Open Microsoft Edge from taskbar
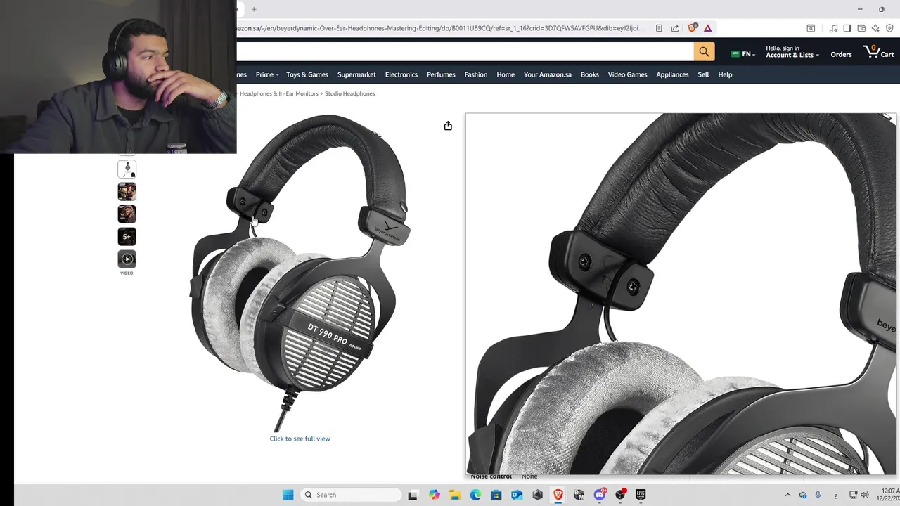 (x=475, y=495)
